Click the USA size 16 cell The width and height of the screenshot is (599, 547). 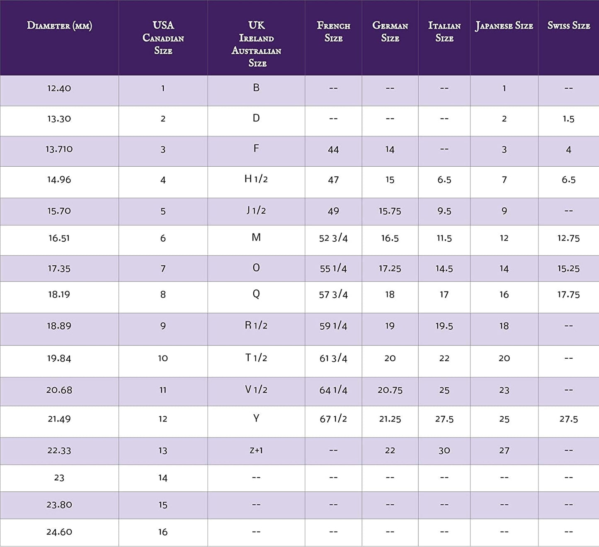pyautogui.click(x=163, y=532)
